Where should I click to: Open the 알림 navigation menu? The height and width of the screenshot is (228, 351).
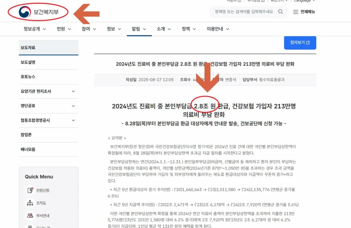point(136,29)
